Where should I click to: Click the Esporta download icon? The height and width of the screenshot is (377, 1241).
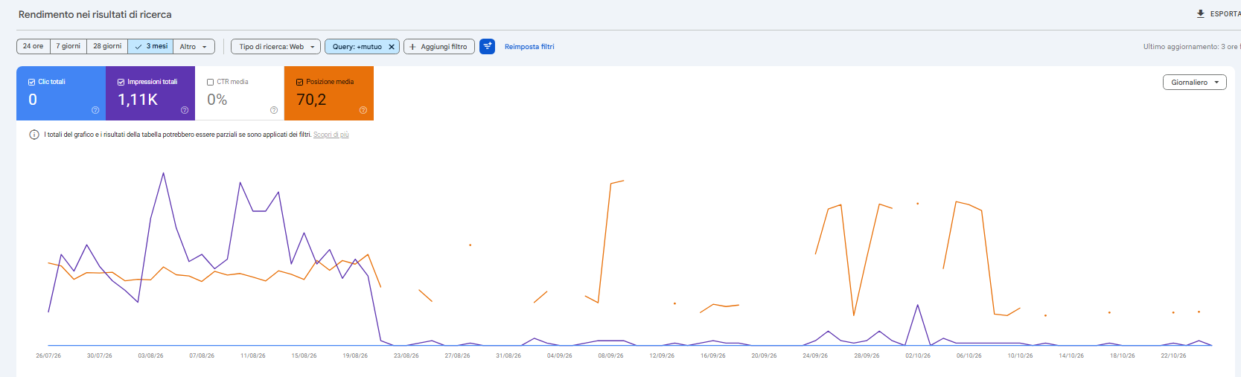1200,13
